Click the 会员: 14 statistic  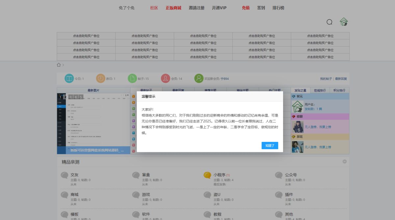177,79
